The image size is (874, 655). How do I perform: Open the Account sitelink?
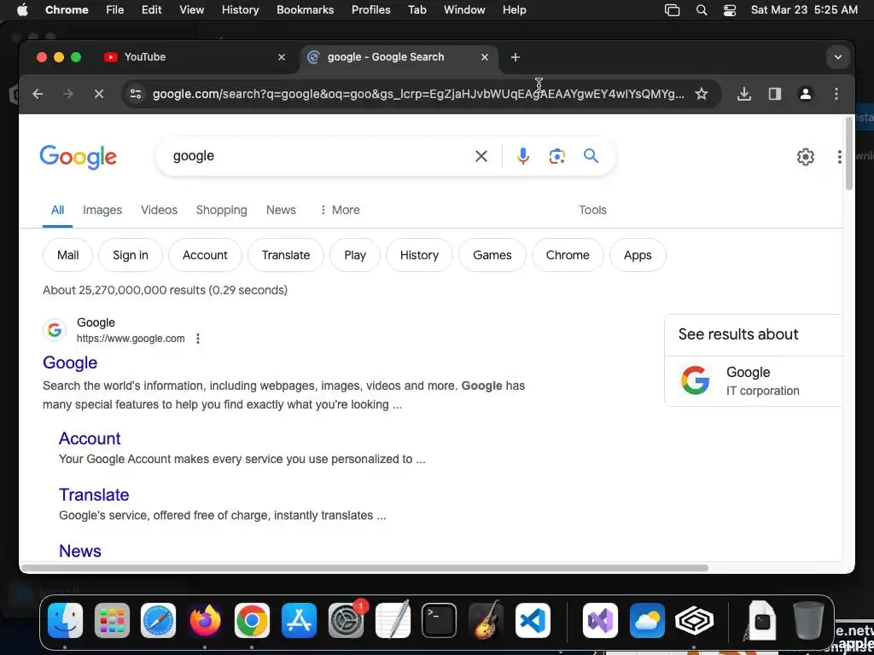tap(90, 438)
